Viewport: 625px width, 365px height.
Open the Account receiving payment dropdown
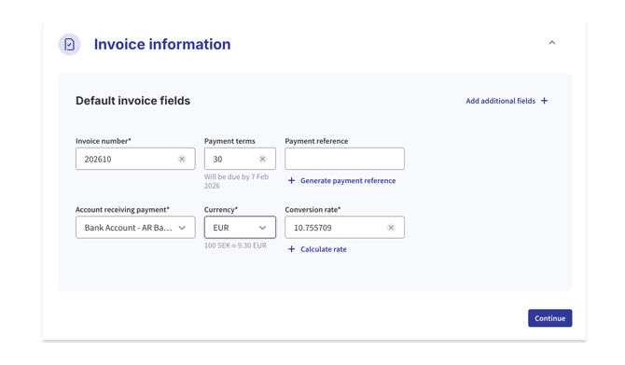135,228
